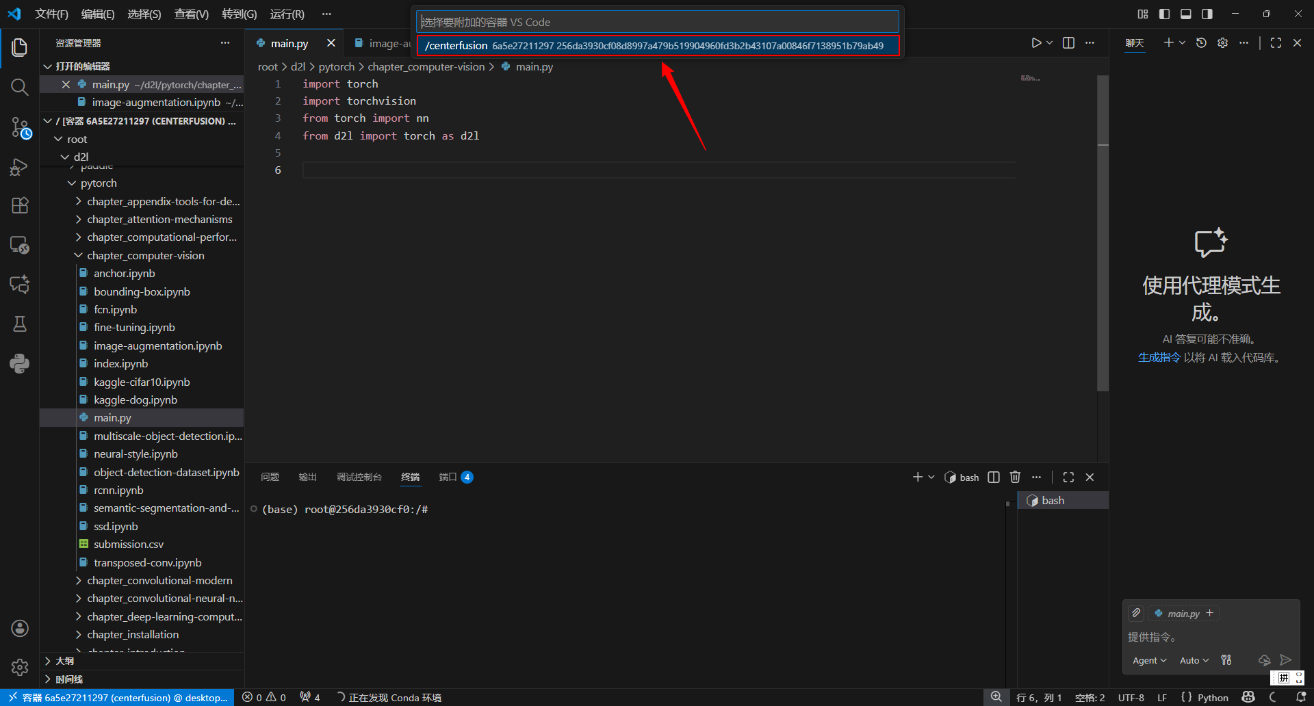
Task: Open chat tools configuration icon
Action: pyautogui.click(x=1226, y=660)
